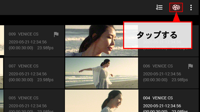Select highlighted clip 004 VENICE CS title
200x112 pixels.
158,98
